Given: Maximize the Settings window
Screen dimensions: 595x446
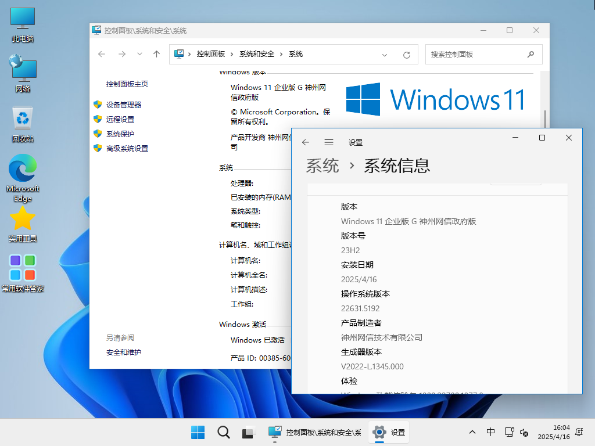Looking at the screenshot, I should coord(542,138).
